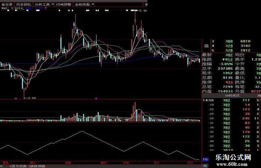Click the 分时成交 panel header
The image size is (261, 168).
[232, 96]
